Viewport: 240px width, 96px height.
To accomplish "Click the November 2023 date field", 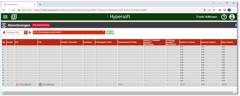I will coord(15,33).
